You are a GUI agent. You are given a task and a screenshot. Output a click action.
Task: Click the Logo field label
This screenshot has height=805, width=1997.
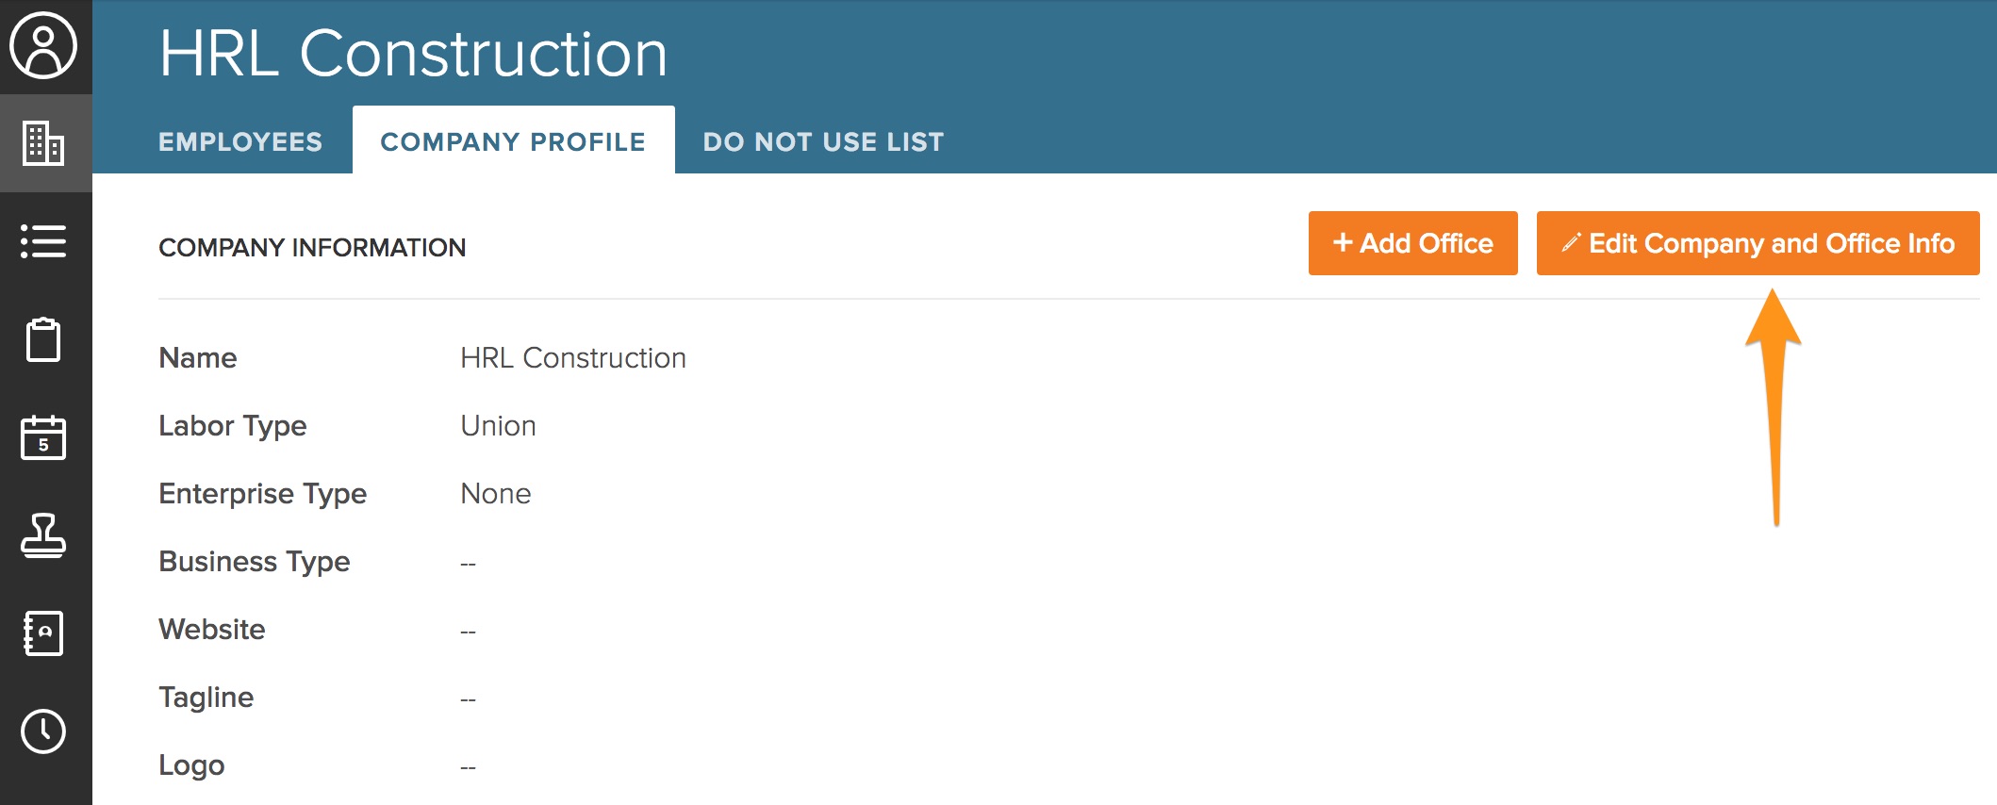pos(191,765)
